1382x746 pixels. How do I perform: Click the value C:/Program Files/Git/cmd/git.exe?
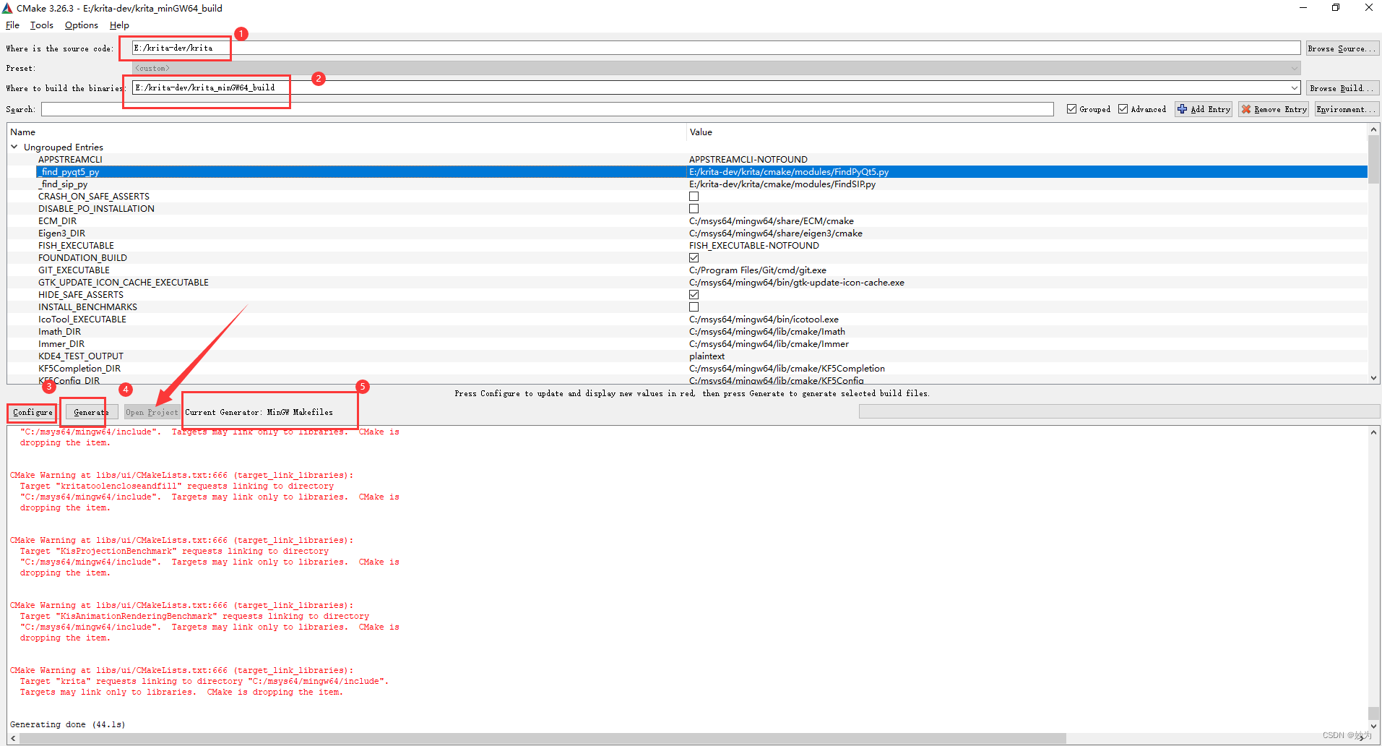click(758, 270)
